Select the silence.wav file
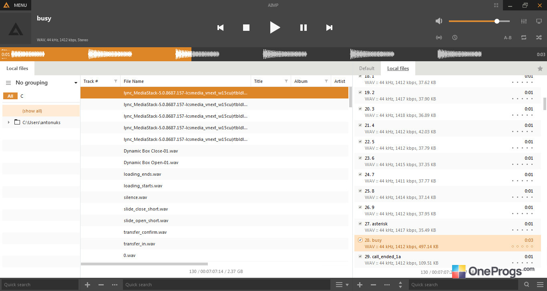The height and width of the screenshot is (291, 547). 215,197
